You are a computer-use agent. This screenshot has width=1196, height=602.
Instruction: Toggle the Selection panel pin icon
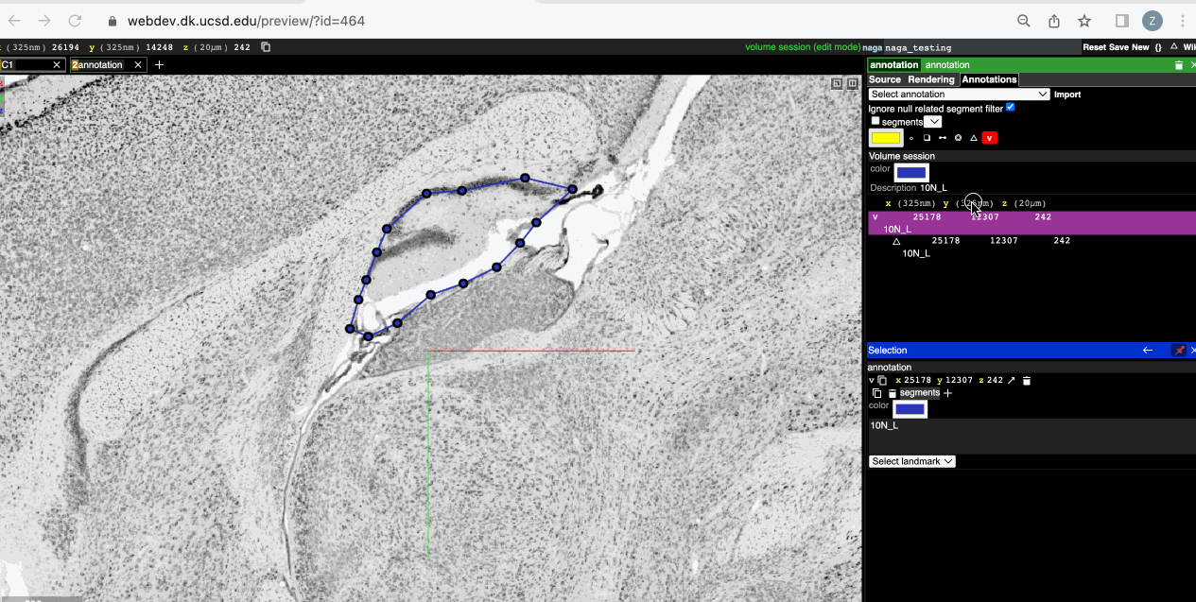point(1179,350)
